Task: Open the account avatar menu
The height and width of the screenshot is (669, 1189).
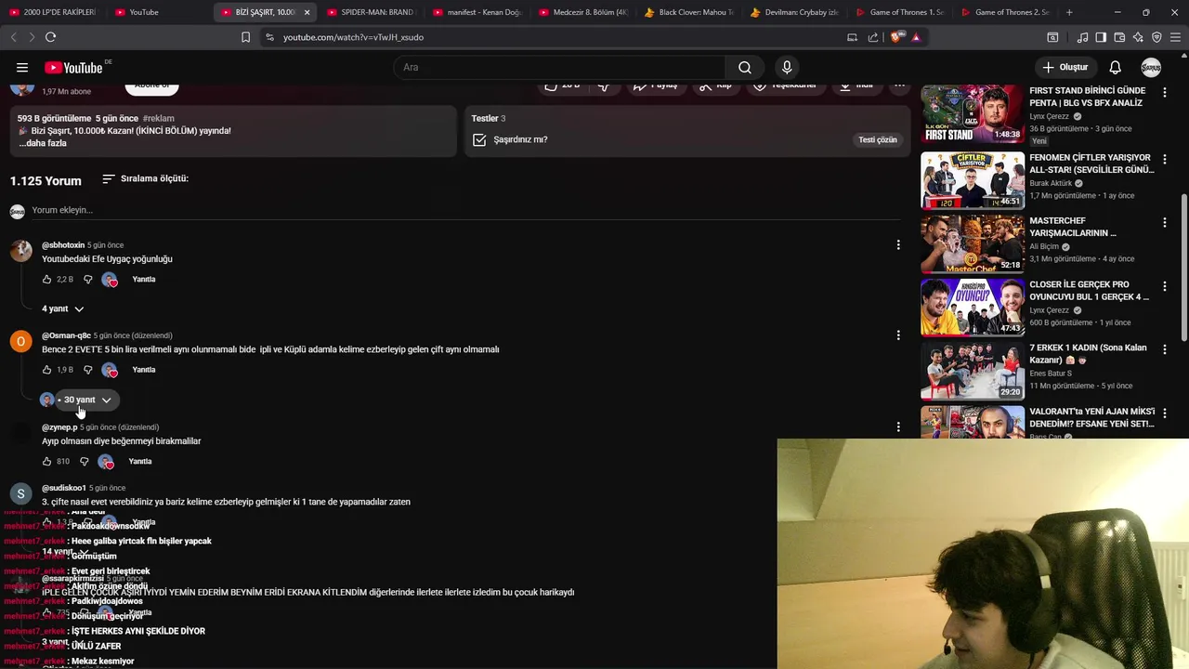Action: pos(1151,67)
